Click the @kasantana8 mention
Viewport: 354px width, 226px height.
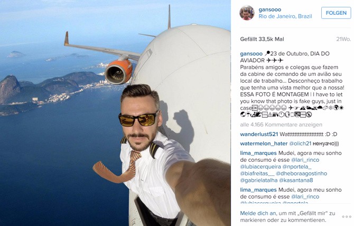296,180
